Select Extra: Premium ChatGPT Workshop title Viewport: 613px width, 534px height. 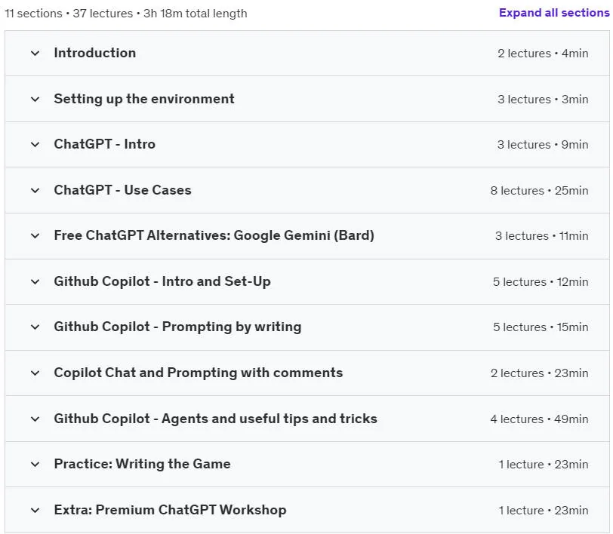170,510
